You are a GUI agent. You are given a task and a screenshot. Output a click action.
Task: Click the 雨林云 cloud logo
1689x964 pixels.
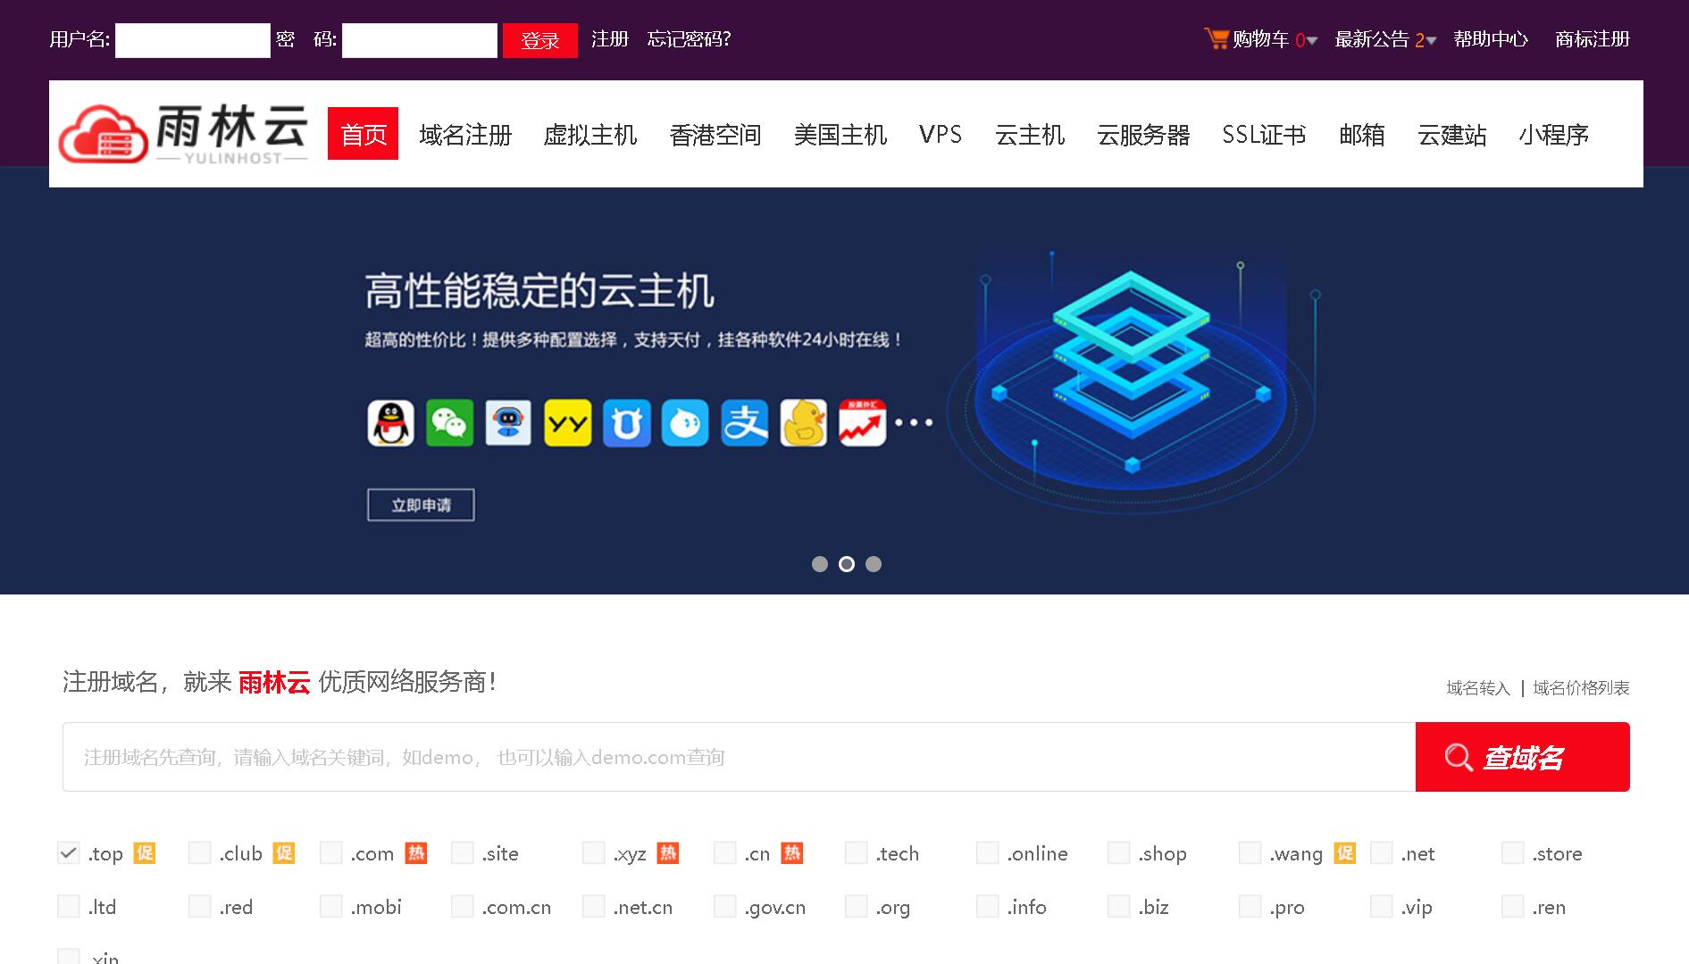click(104, 134)
